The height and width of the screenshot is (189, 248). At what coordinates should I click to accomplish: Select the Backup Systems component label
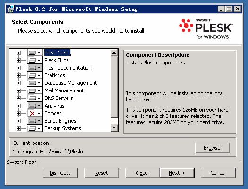63,128
